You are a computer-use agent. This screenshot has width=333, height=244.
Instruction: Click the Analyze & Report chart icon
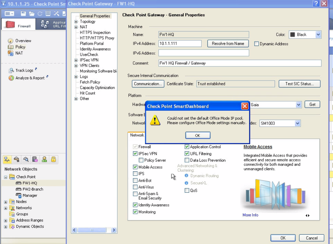click(11, 78)
